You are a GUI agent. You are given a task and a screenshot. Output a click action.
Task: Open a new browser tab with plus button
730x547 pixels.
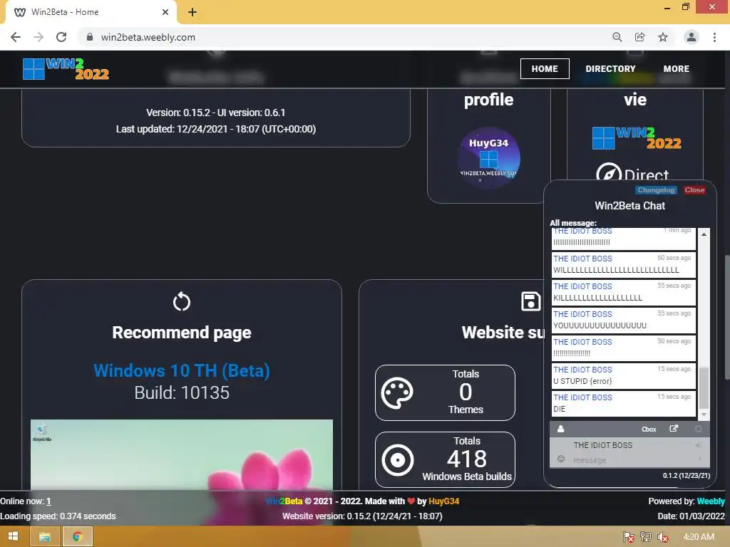pyautogui.click(x=192, y=12)
